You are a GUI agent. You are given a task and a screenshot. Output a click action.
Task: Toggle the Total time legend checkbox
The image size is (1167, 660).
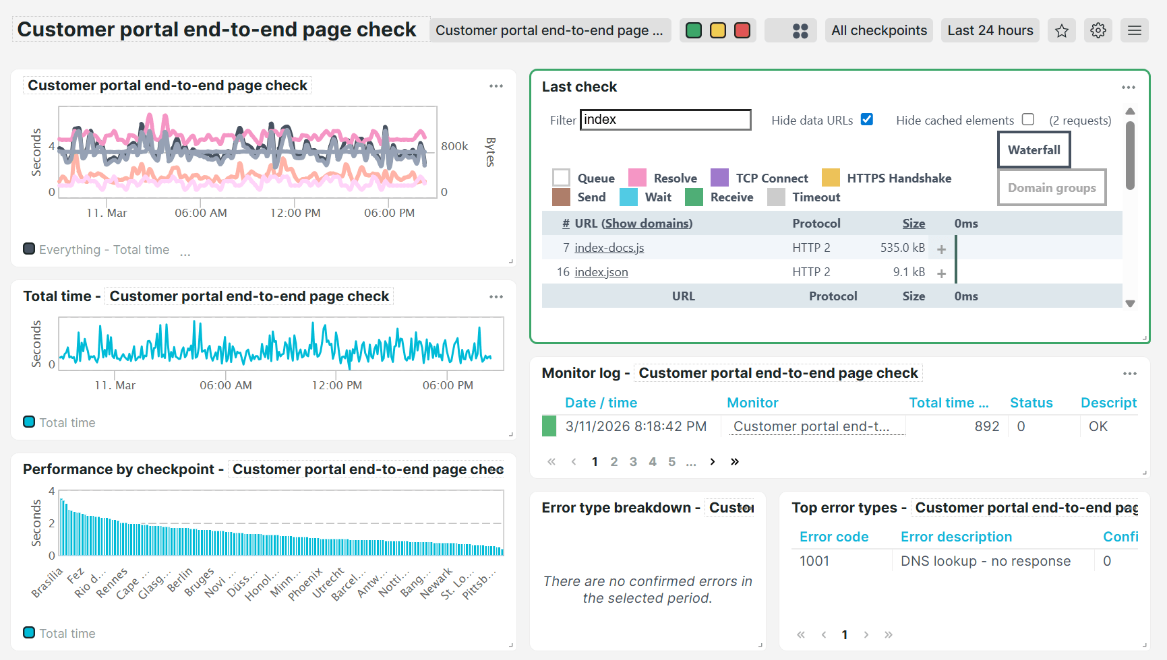point(28,422)
